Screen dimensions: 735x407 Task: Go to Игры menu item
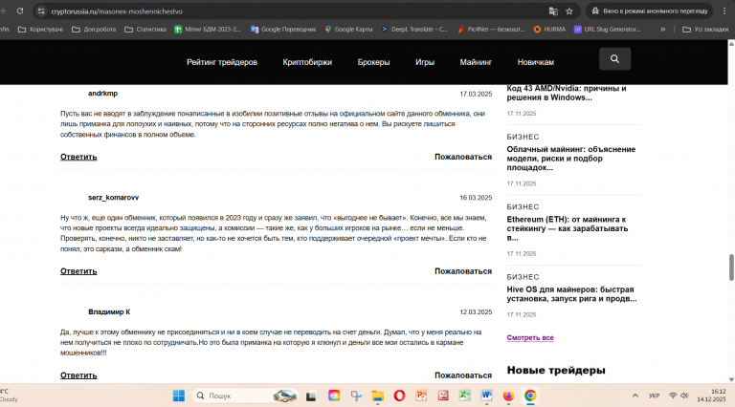pyautogui.click(x=425, y=62)
